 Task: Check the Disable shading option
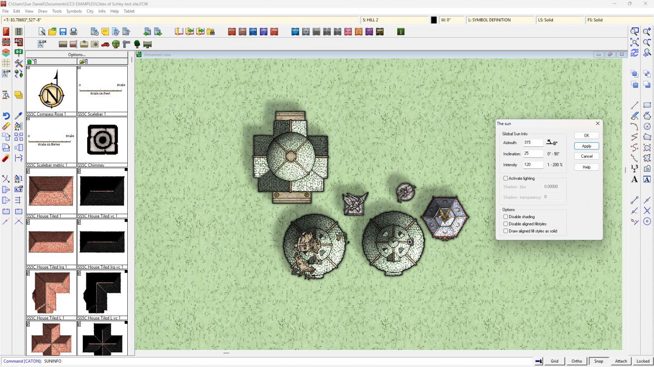506,217
